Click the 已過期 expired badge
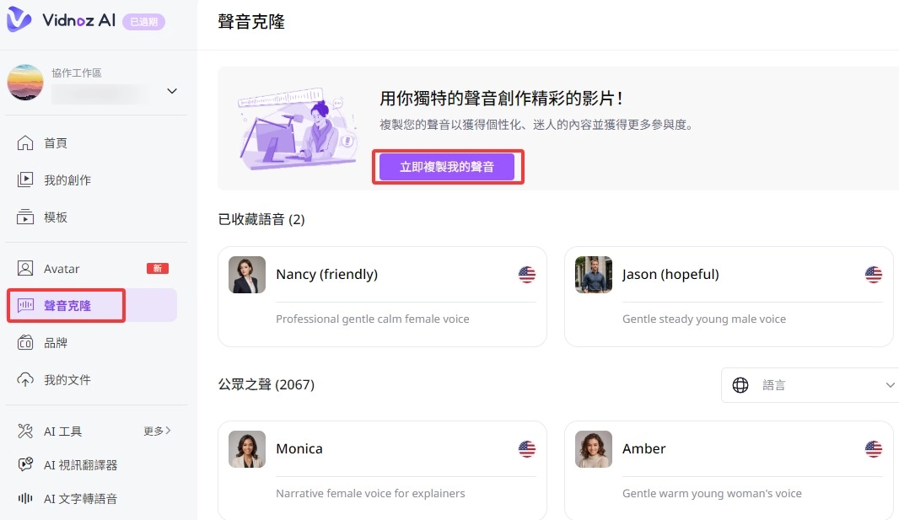 [x=143, y=22]
